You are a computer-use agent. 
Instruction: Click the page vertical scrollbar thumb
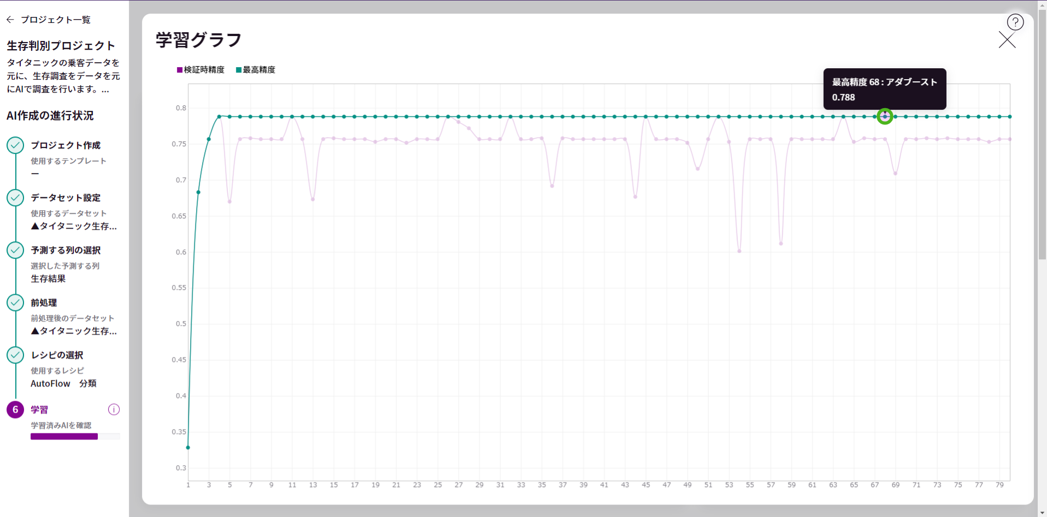pyautogui.click(x=1042, y=134)
